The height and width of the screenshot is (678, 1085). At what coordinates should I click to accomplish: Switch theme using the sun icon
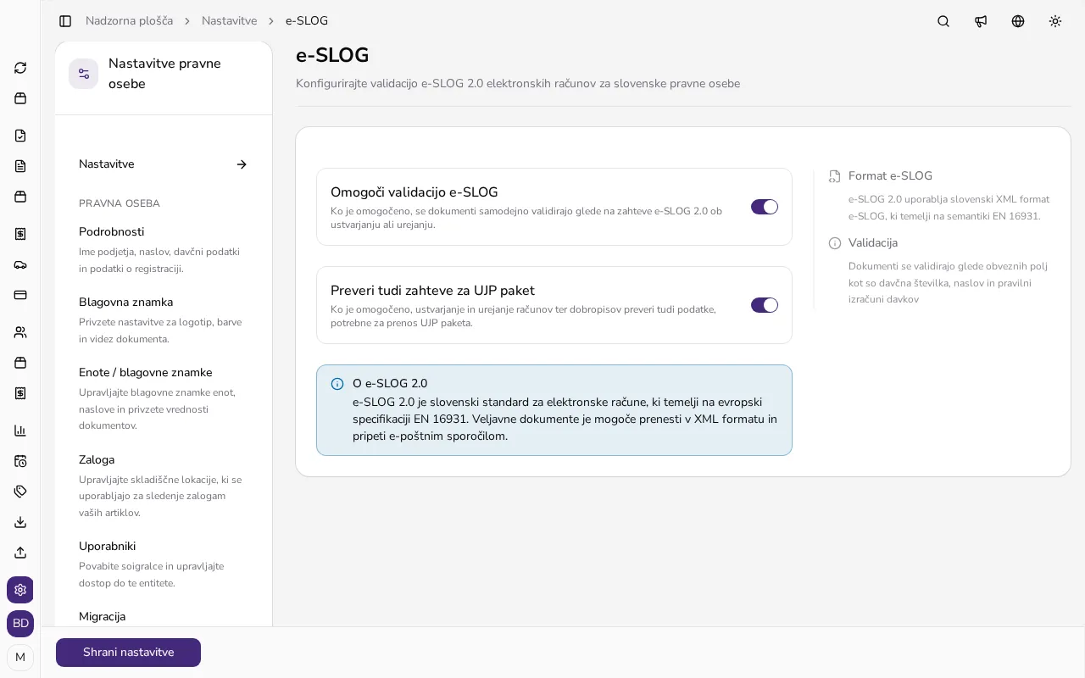click(x=1055, y=21)
